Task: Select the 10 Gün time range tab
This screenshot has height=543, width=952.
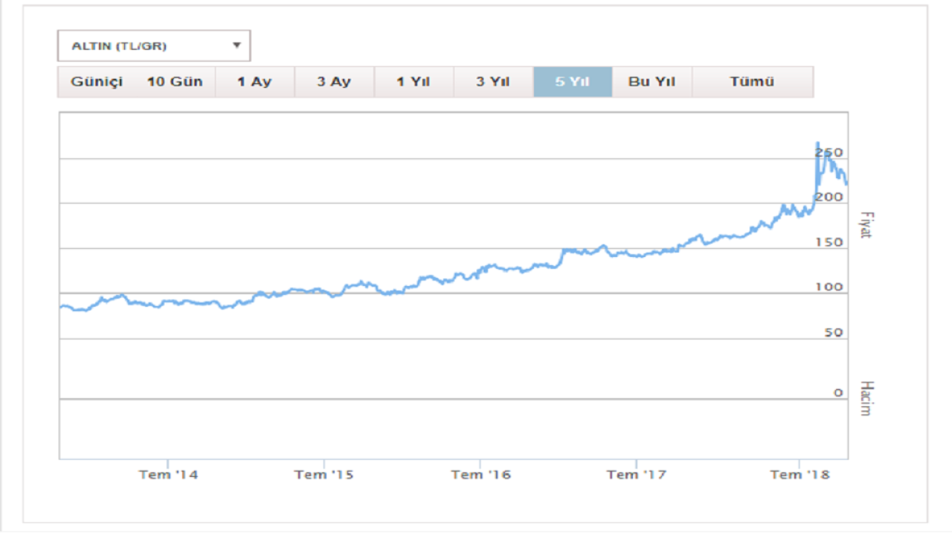Action: coord(175,82)
